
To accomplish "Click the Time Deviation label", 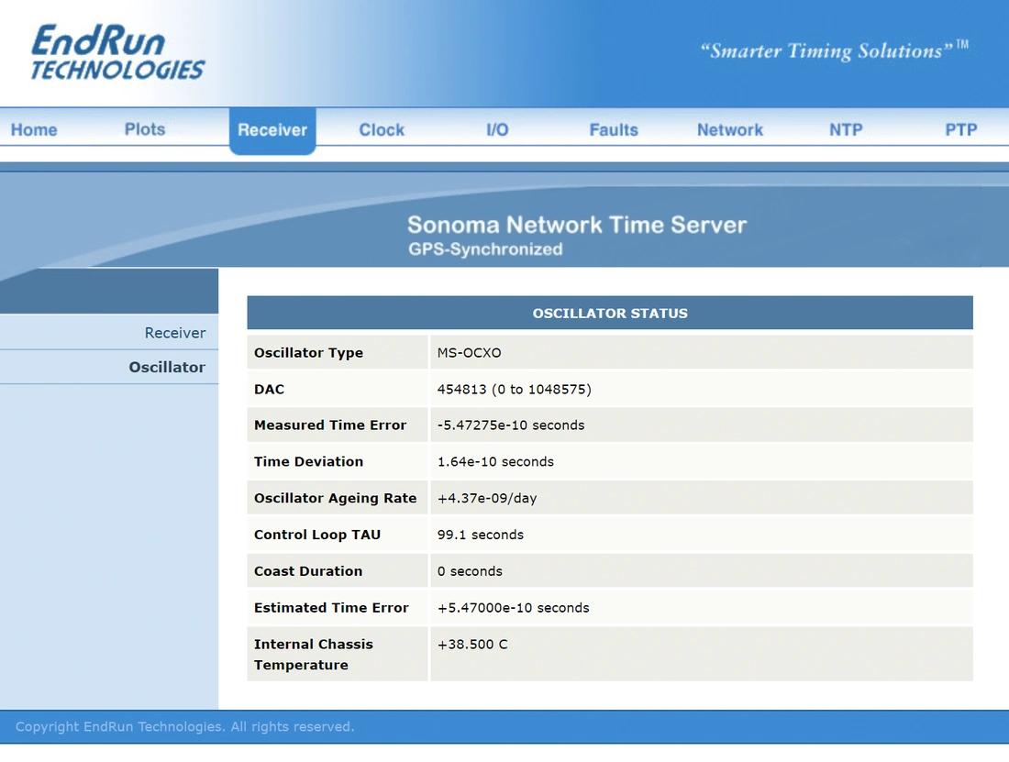I will point(308,462).
